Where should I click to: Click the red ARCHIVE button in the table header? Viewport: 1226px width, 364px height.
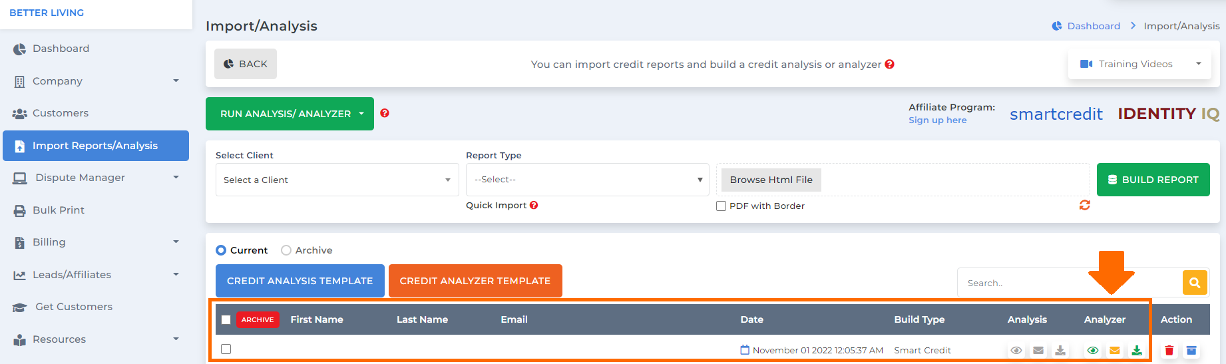(x=258, y=319)
